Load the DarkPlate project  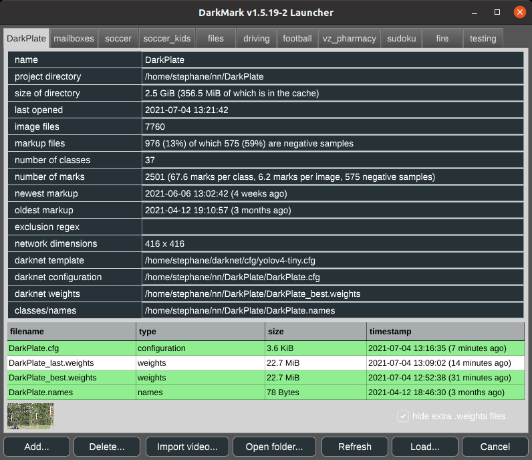point(425,447)
